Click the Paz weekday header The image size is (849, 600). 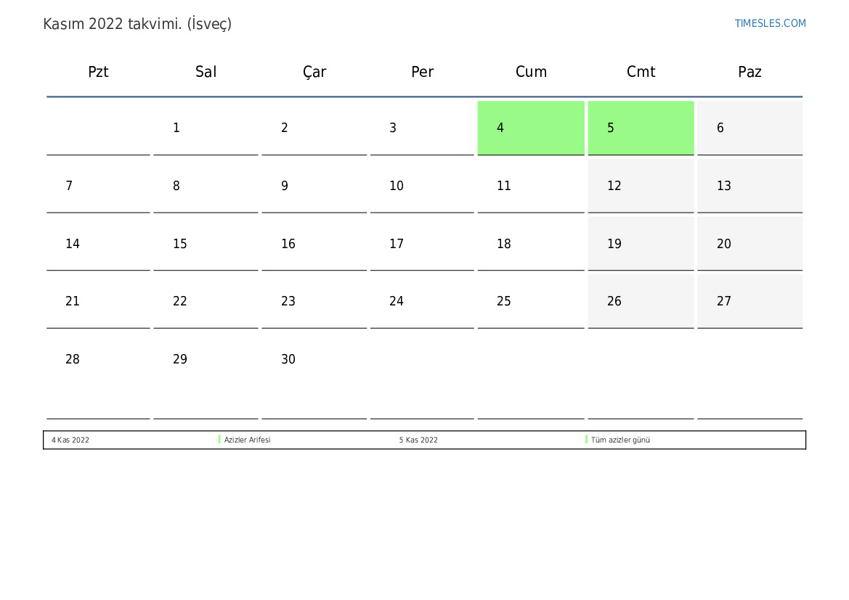click(750, 72)
